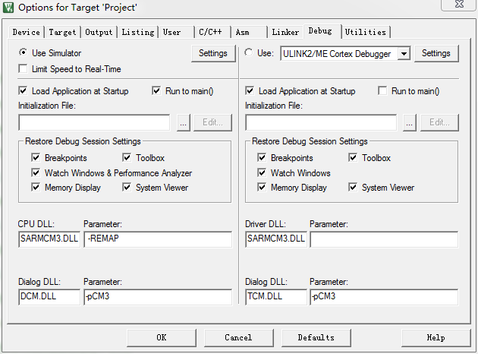Toggle debugger Watch Windows checkbox
The width and height of the screenshot is (478, 354).
coord(262,172)
